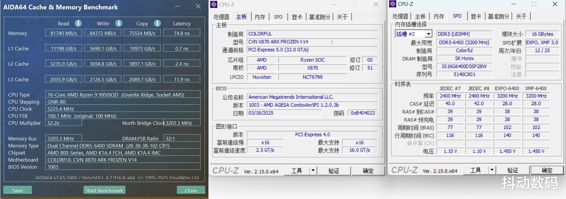Click the CPU-Z app icon in the middle window title bar

click(x=214, y=4)
